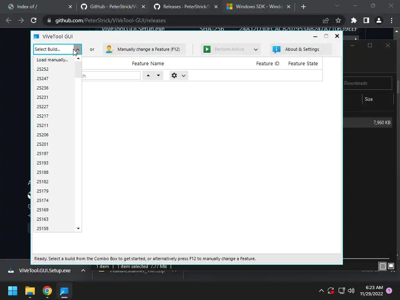The width and height of the screenshot is (400, 300).
Task: Choose build 25193 entry
Action: [54, 163]
